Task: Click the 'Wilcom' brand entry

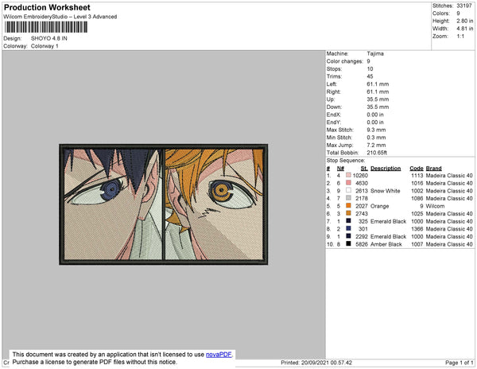Action: click(x=435, y=206)
